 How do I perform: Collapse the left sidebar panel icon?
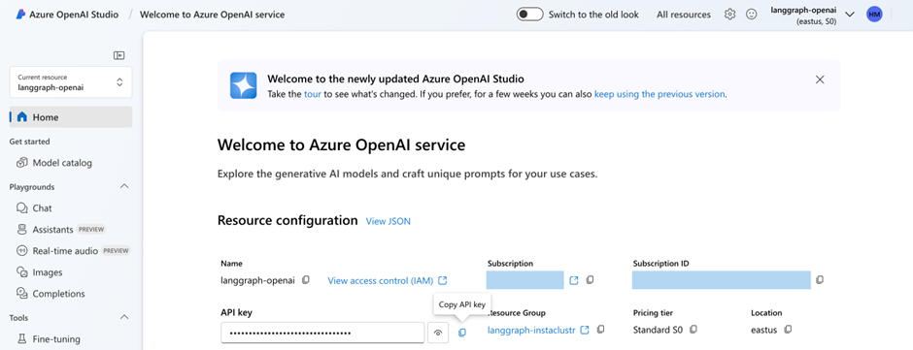(x=119, y=55)
